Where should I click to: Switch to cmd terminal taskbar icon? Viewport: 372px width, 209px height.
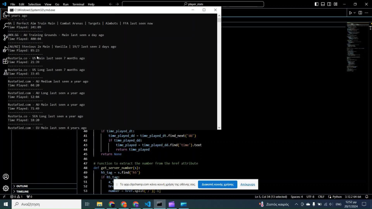point(160,204)
